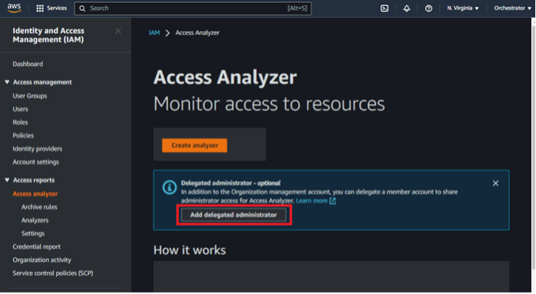This screenshot has height=294, width=536.
Task: Click the Create analyzer button
Action: click(194, 145)
